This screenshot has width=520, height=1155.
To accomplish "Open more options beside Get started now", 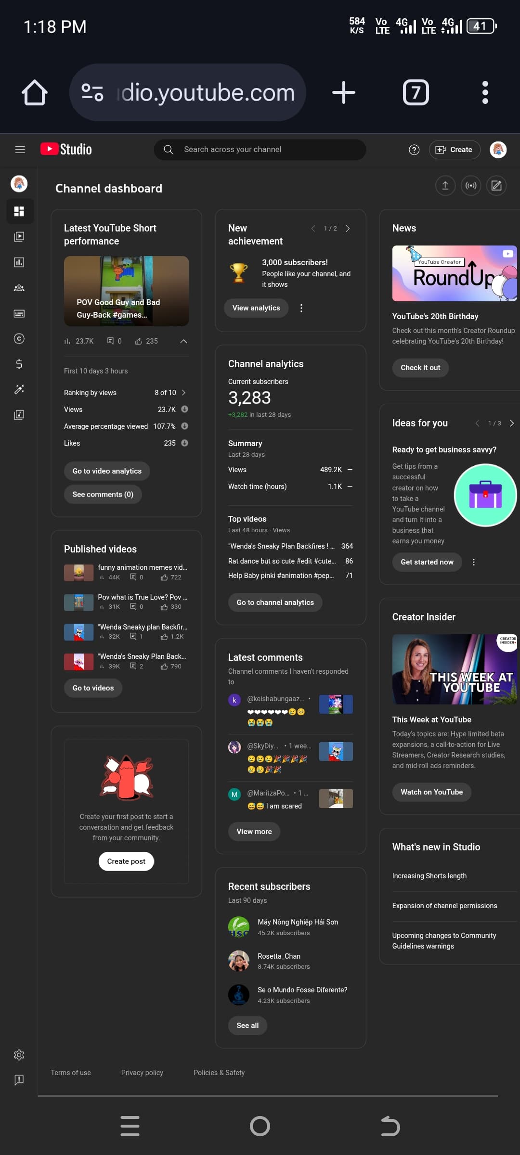I will click(474, 562).
